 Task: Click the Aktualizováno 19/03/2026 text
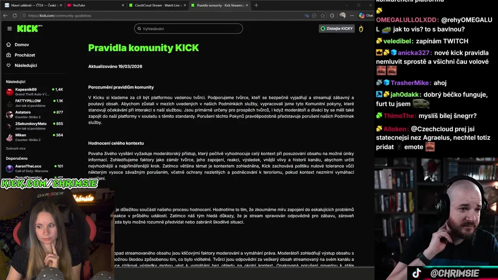coord(115,66)
